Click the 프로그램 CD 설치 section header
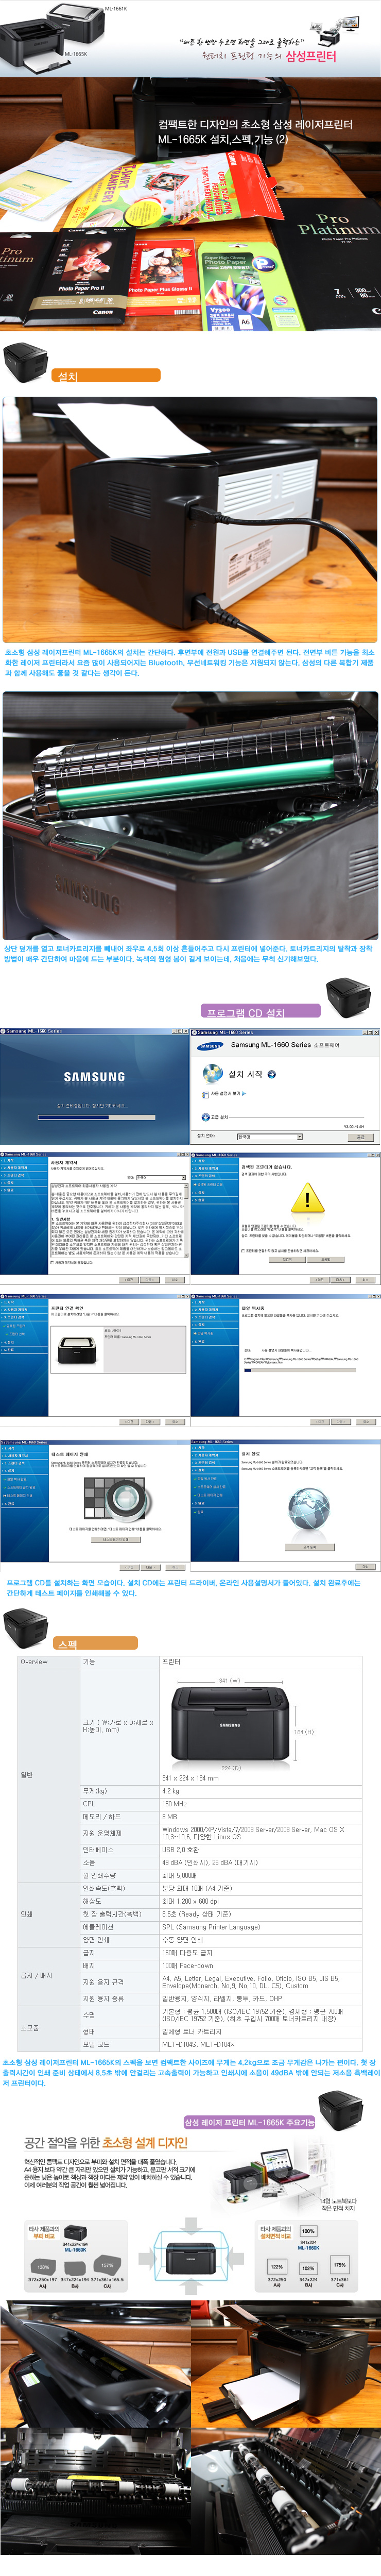Image resolution: width=381 pixels, height=2576 pixels. click(262, 1012)
